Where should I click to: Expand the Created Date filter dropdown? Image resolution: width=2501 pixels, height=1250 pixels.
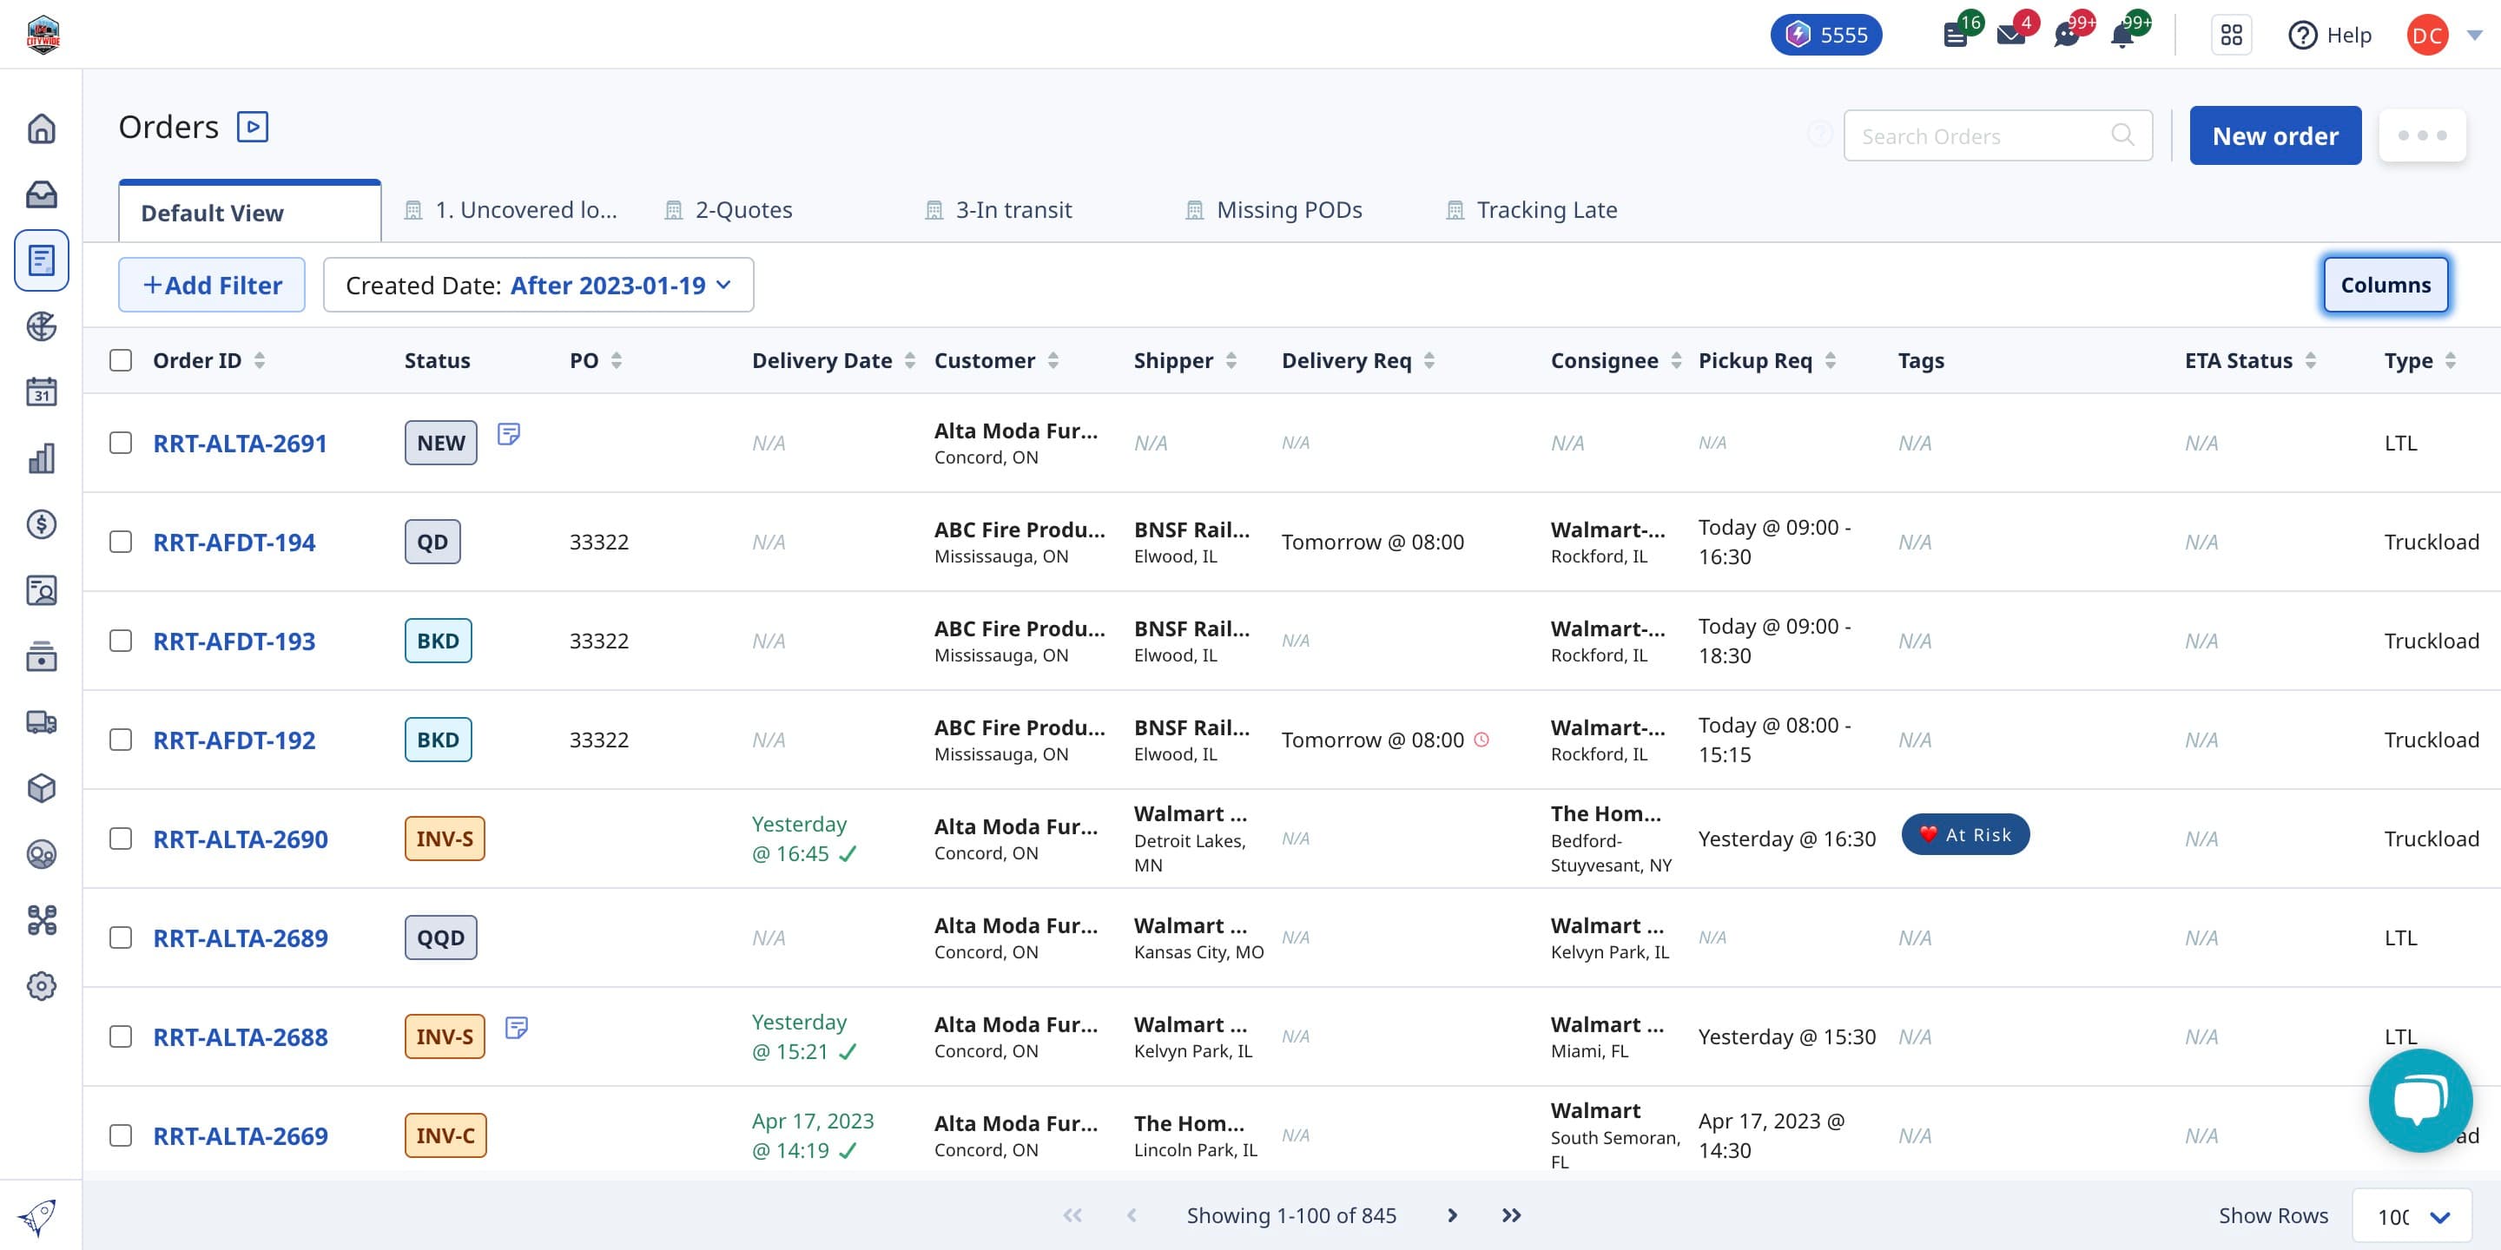pyautogui.click(x=538, y=286)
